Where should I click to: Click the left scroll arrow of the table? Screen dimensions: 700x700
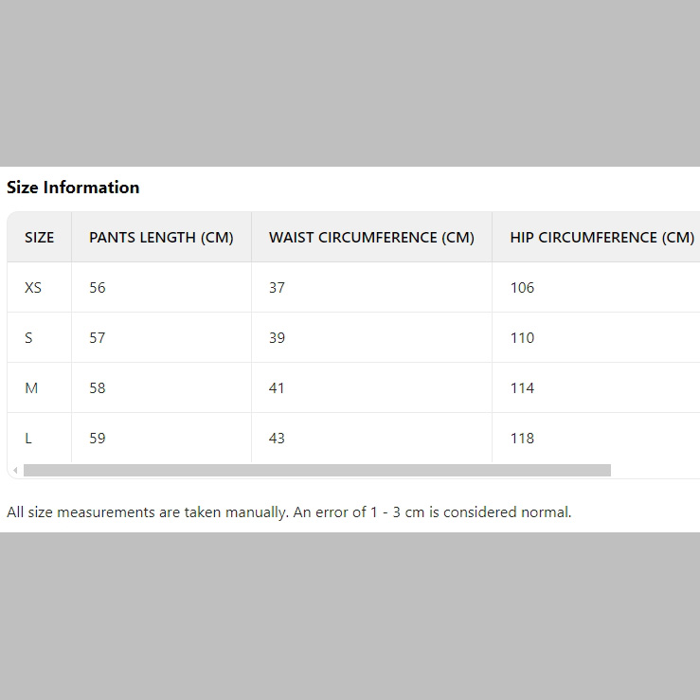(x=15, y=471)
